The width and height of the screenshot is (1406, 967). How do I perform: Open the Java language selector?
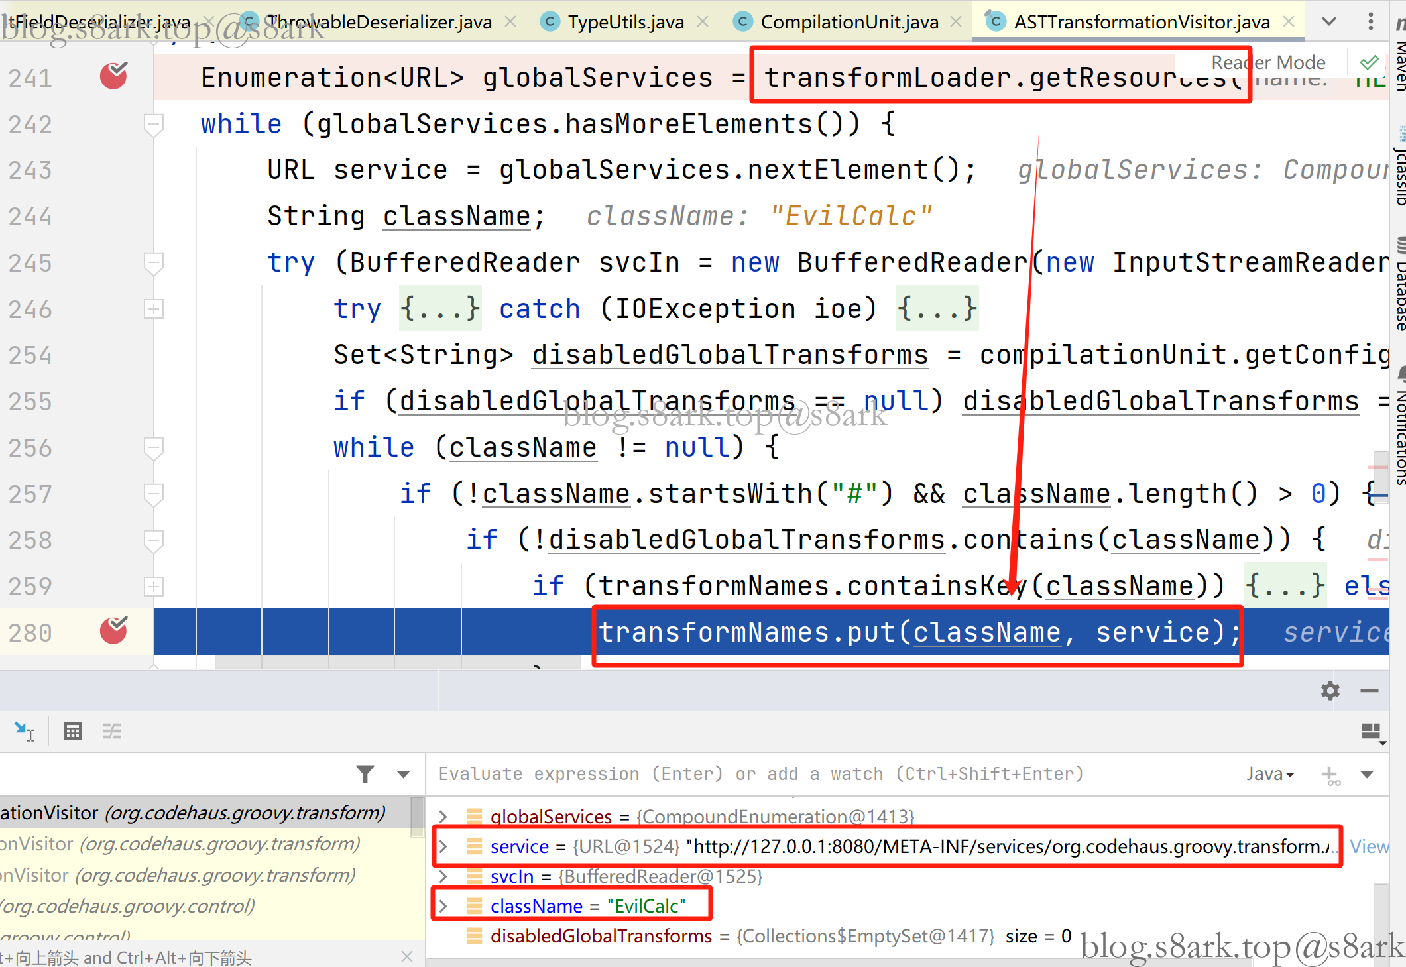click(1270, 774)
